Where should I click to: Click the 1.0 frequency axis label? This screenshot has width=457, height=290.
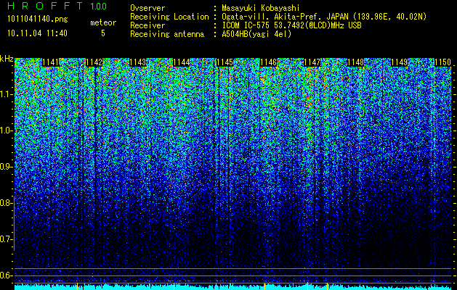point(5,131)
